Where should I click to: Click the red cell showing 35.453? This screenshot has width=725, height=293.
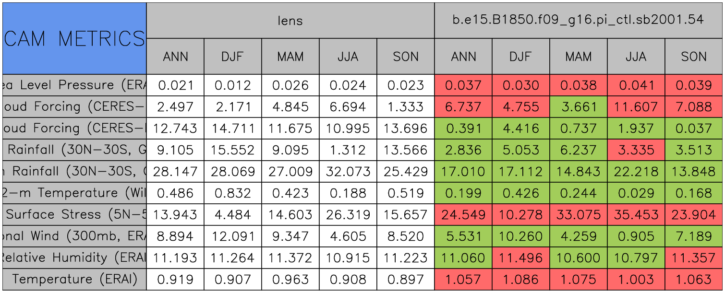pyautogui.click(x=636, y=214)
